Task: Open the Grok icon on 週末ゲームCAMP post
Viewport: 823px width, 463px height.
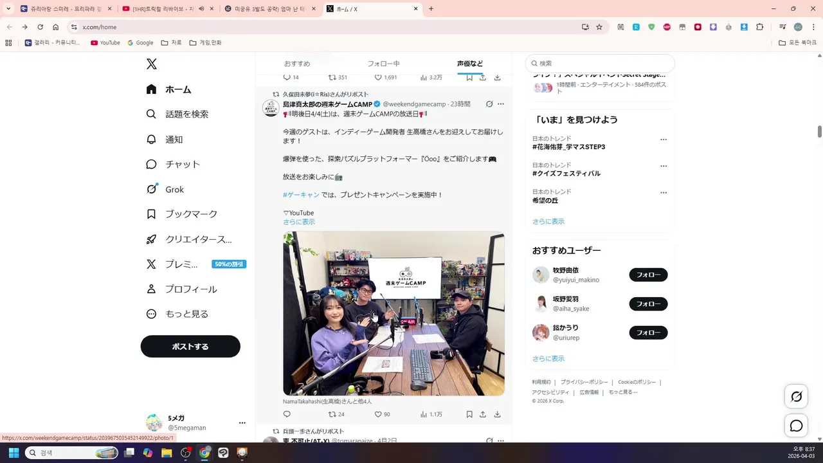Action: tap(489, 104)
